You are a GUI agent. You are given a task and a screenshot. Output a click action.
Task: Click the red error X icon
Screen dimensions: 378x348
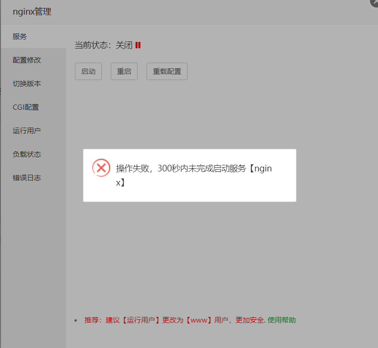point(101,168)
